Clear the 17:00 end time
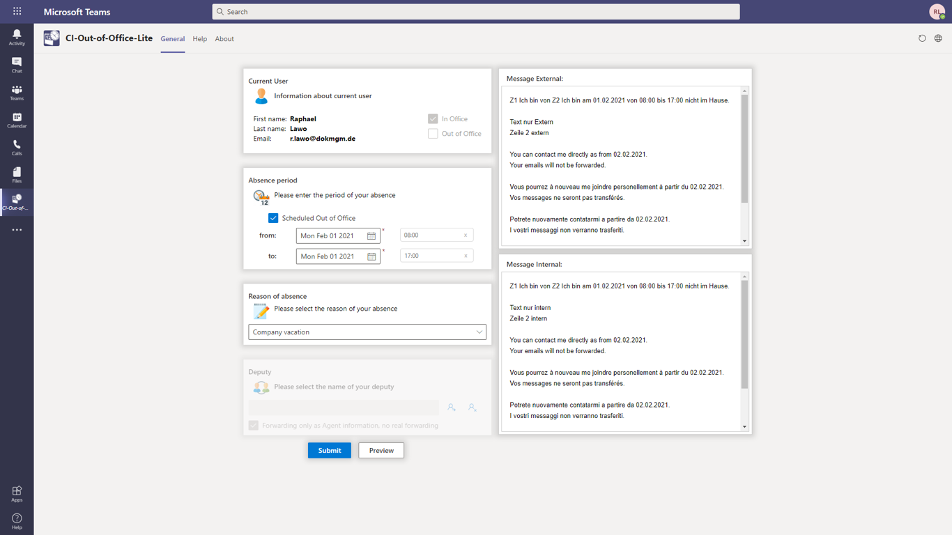Screen dimensions: 952x535 click(x=466, y=256)
